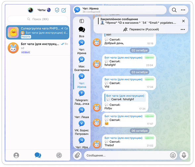This screenshot has height=167, width=195.
Task: Toggle the topics sidebar panel icon
Action: point(81,21)
